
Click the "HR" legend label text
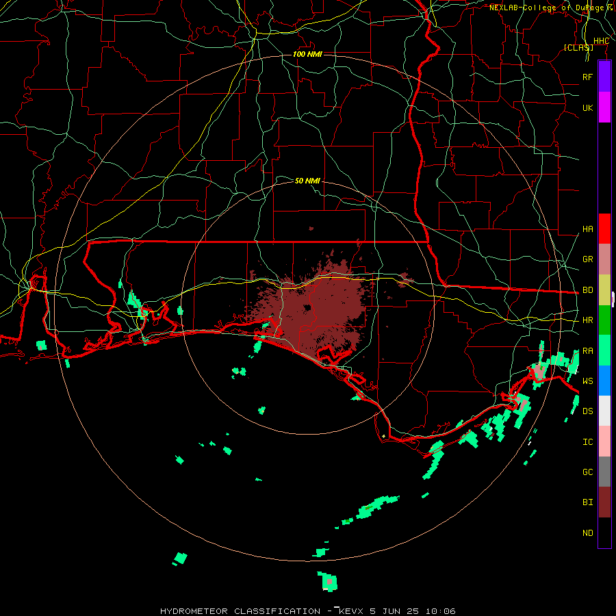[587, 320]
